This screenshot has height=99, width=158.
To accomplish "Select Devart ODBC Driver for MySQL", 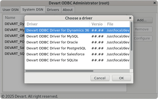I will [77, 36].
